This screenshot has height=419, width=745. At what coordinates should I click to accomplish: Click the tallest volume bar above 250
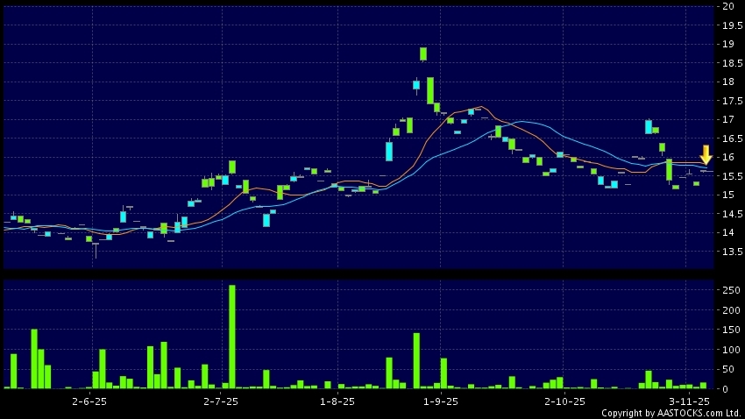pyautogui.click(x=232, y=336)
